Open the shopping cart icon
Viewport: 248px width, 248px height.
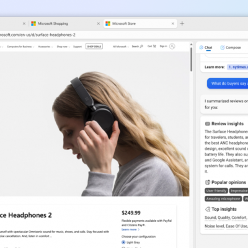154,46
